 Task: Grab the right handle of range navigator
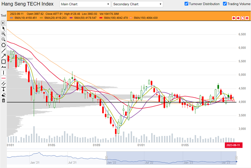236,158
